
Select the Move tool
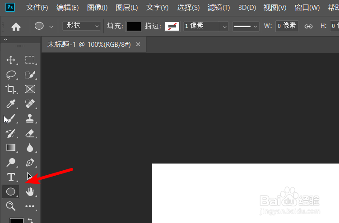(x=11, y=60)
